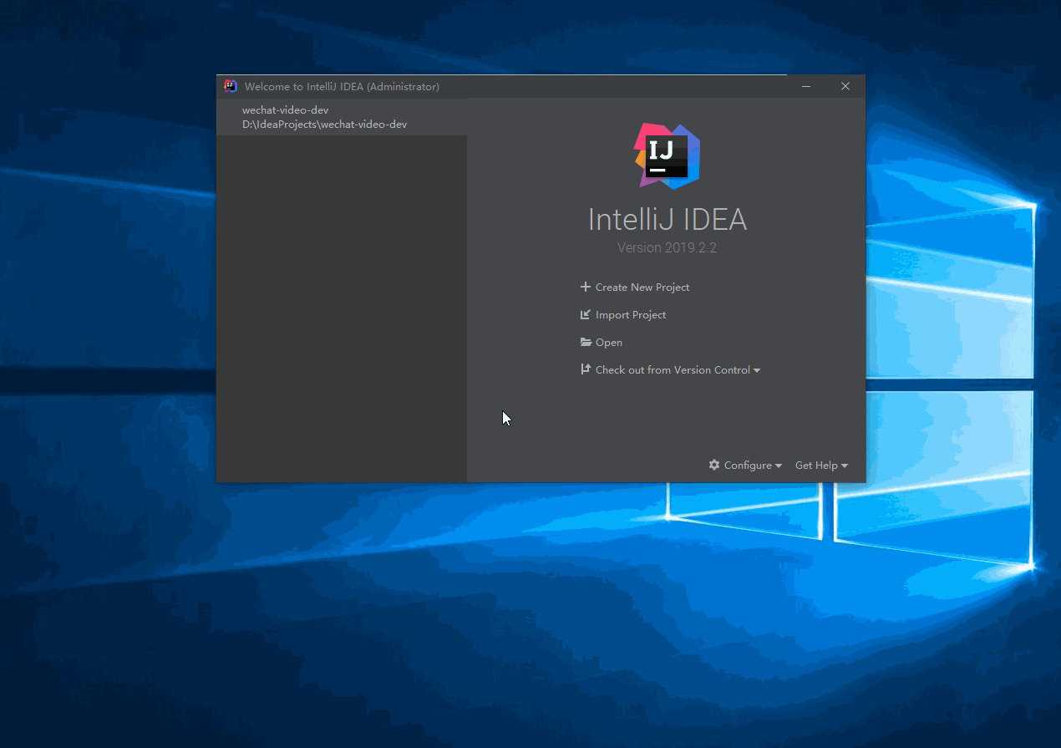Expand Check out from Version Control
This screenshot has height=748, width=1061.
678,369
